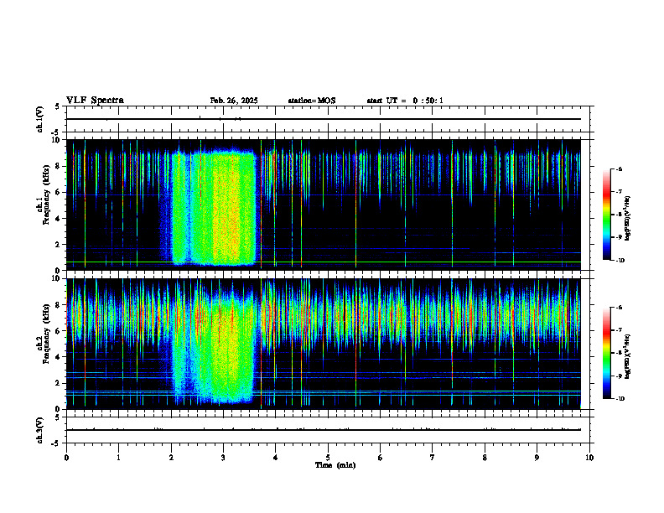This screenshot has width=664, height=513.
Task: Click the "ch.3(V)" axis label
Action: pyautogui.click(x=40, y=430)
